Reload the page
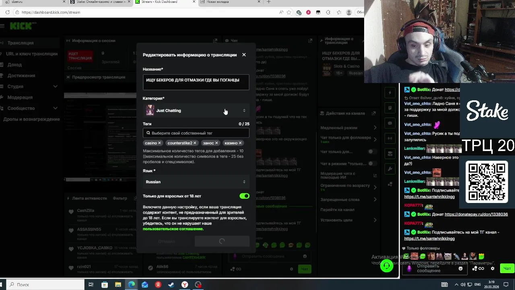The height and width of the screenshot is (290, 515). (x=7, y=12)
